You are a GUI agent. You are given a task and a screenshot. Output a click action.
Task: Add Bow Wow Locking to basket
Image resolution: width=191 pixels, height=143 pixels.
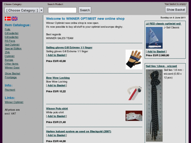click(56, 86)
